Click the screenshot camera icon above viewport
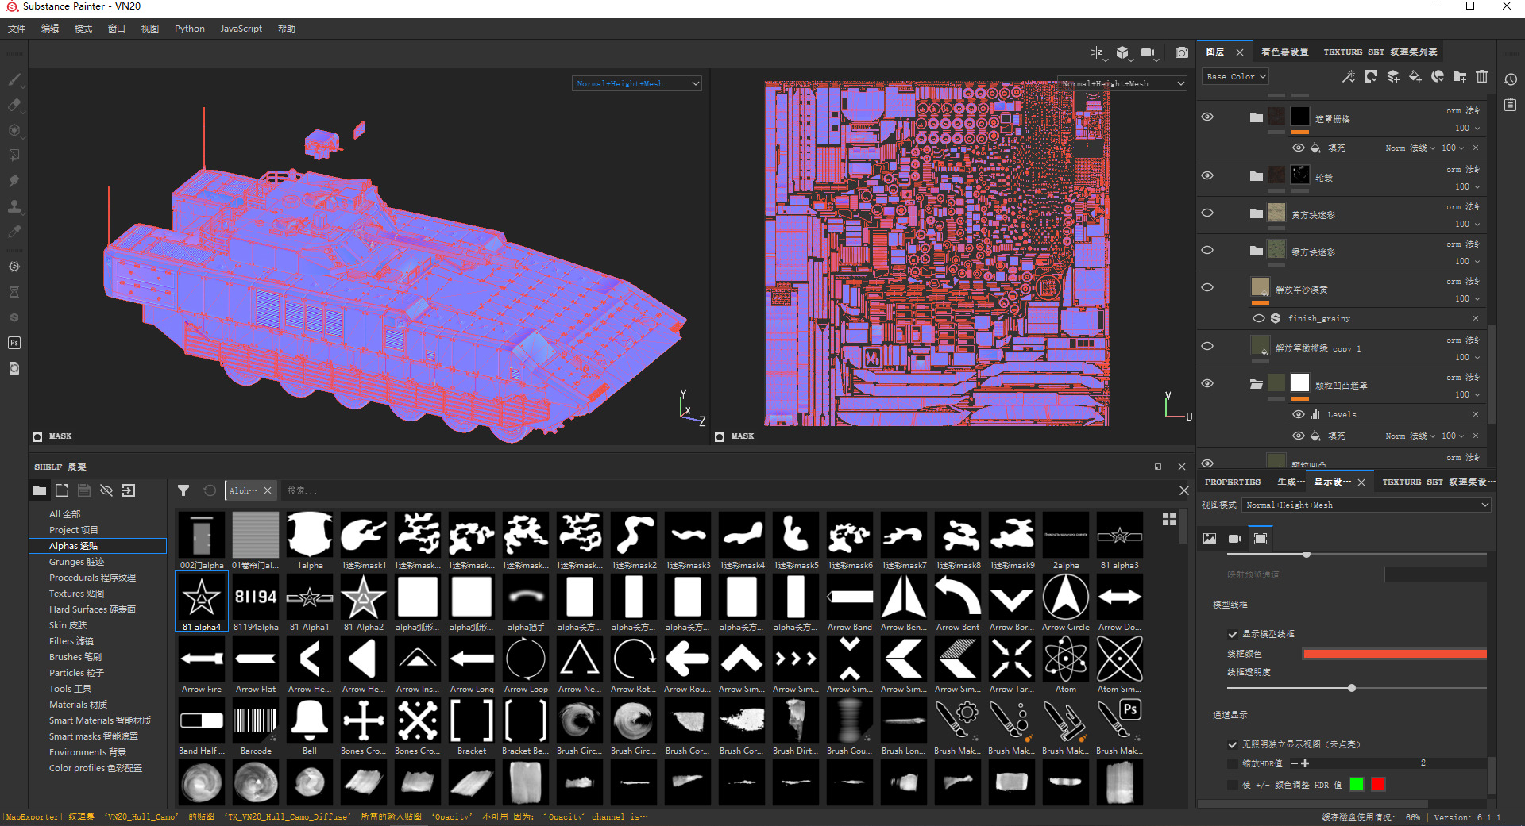Viewport: 1525px width, 826px height. (1182, 52)
